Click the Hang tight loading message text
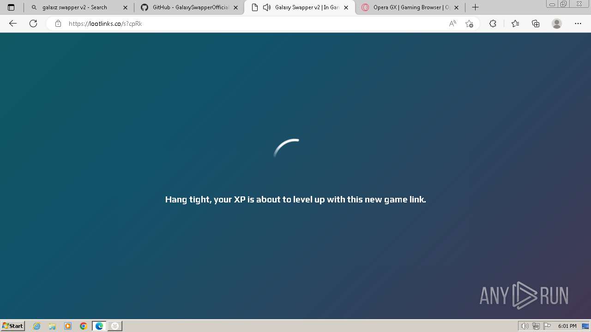 295,200
